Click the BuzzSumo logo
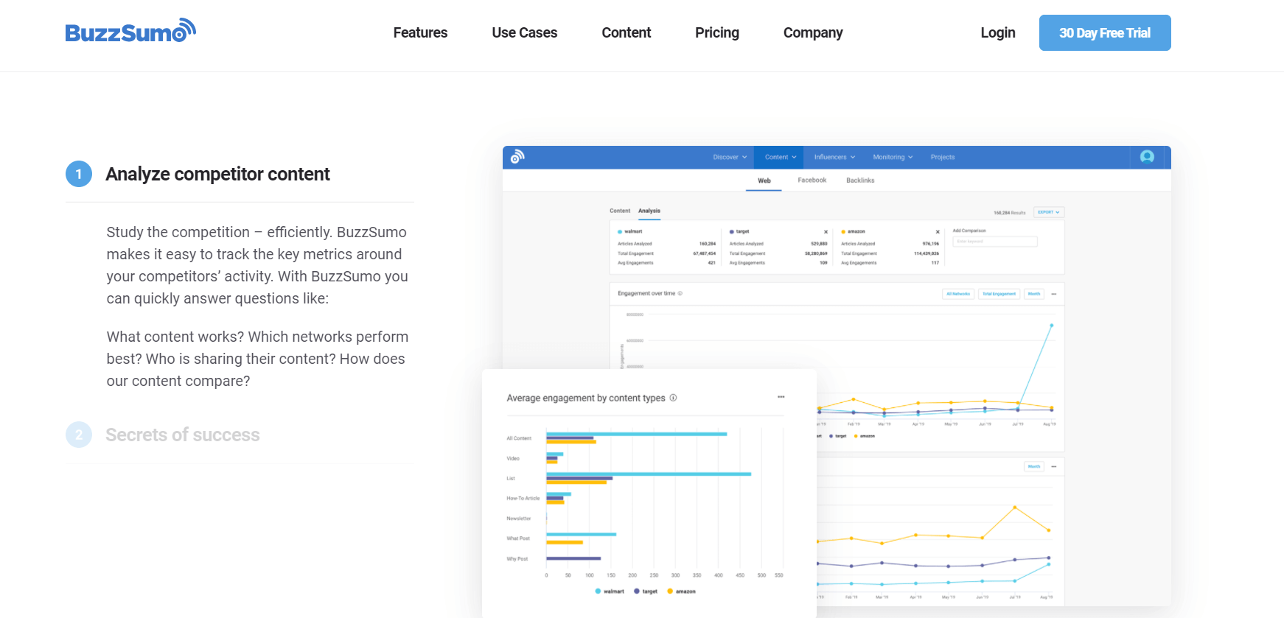 [130, 31]
